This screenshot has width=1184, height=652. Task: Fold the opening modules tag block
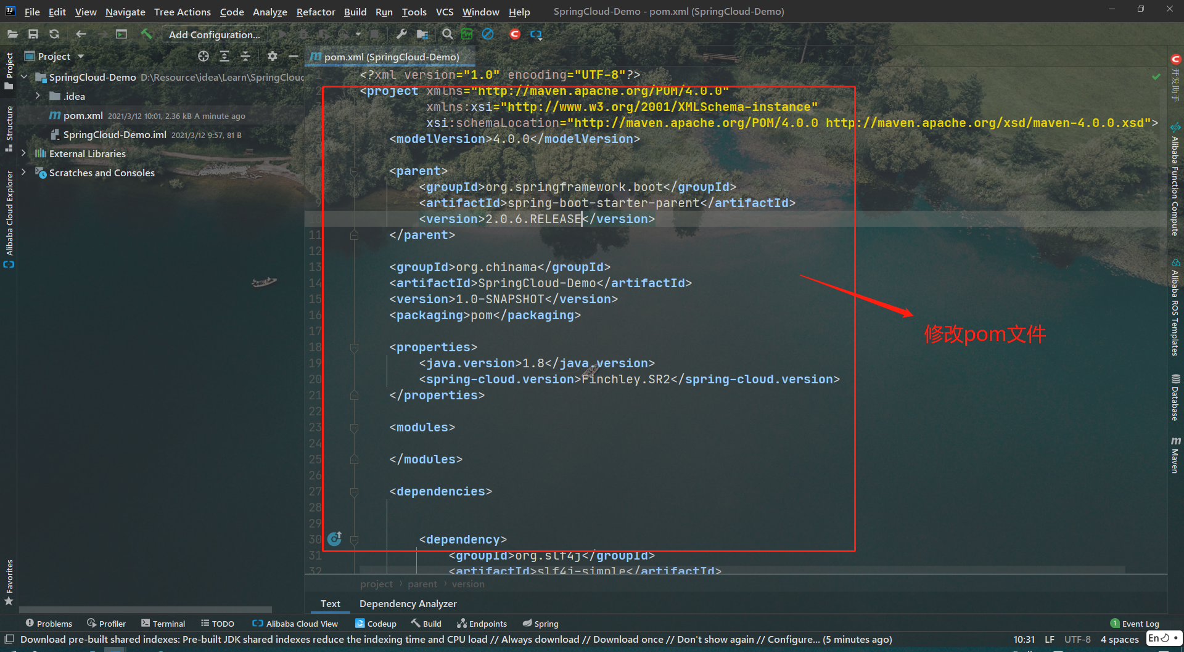coord(354,427)
